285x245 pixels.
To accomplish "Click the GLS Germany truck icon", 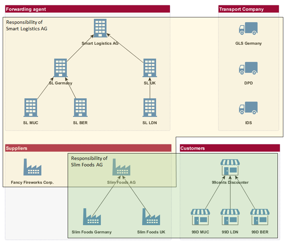I will [x=248, y=28].
